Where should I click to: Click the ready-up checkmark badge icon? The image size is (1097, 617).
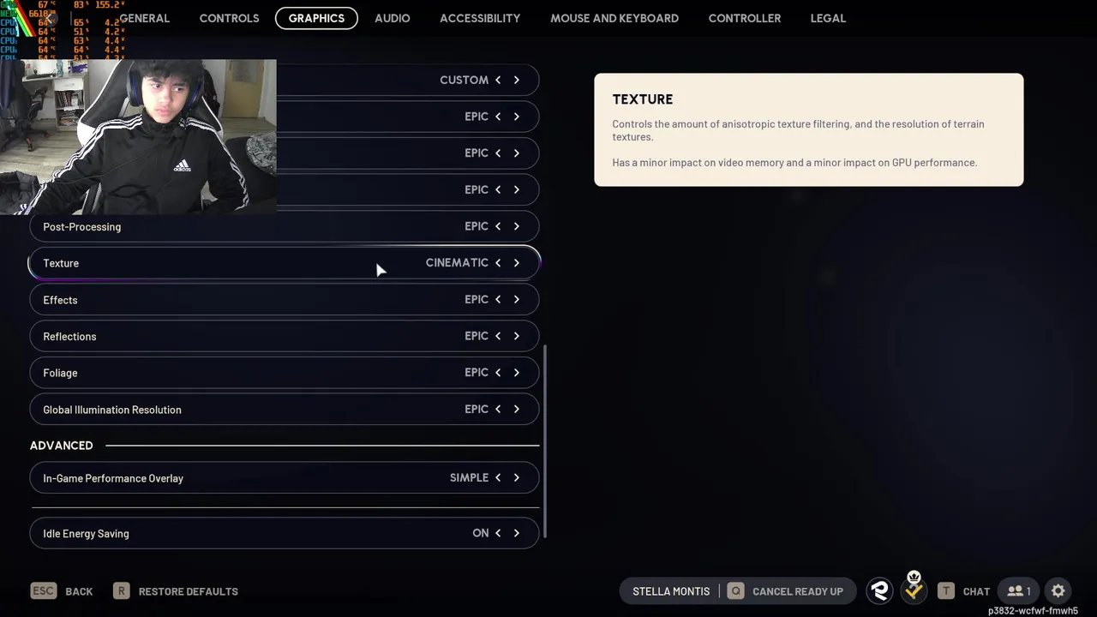pyautogui.click(x=914, y=590)
